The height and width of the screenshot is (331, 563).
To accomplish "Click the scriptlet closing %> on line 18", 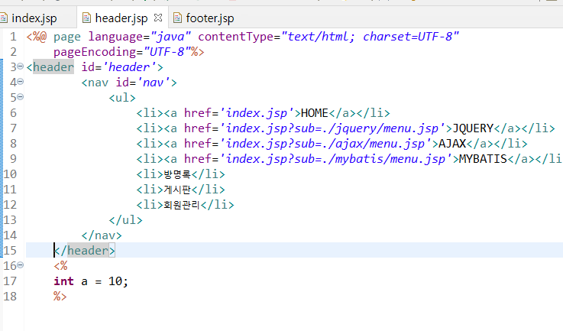I will click(x=60, y=297).
